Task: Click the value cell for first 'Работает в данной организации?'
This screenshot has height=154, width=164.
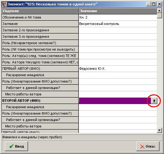Action: click(x=118, y=88)
